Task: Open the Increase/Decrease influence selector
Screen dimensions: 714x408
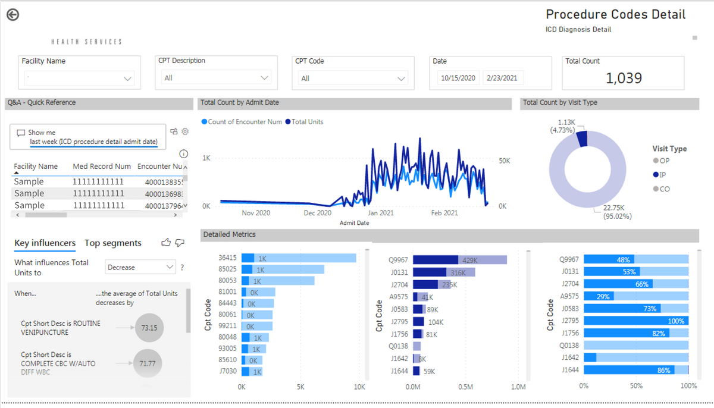Action: tap(140, 267)
